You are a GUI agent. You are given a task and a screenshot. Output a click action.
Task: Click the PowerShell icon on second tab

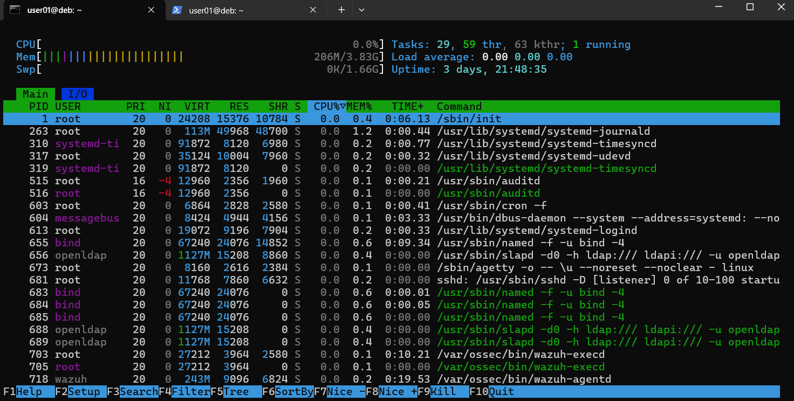point(176,10)
